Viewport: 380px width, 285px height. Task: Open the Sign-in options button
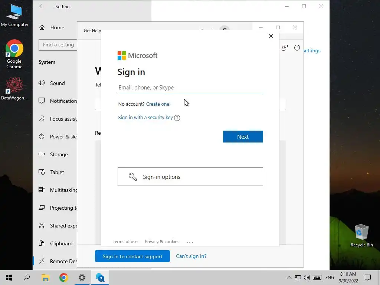tap(190, 177)
